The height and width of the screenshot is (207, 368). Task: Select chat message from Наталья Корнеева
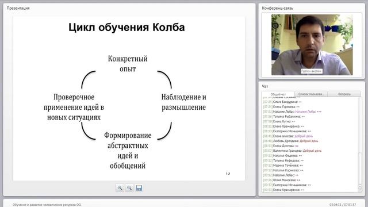click(283, 170)
